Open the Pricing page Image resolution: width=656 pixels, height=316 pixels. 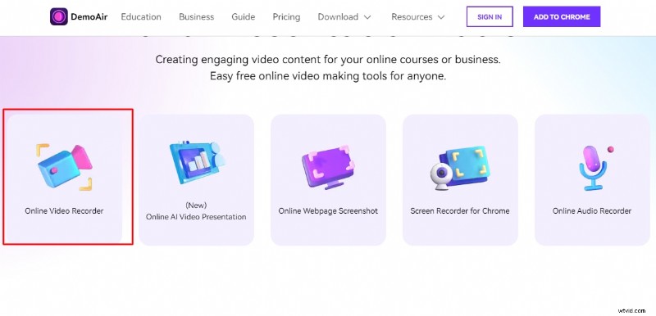click(286, 16)
